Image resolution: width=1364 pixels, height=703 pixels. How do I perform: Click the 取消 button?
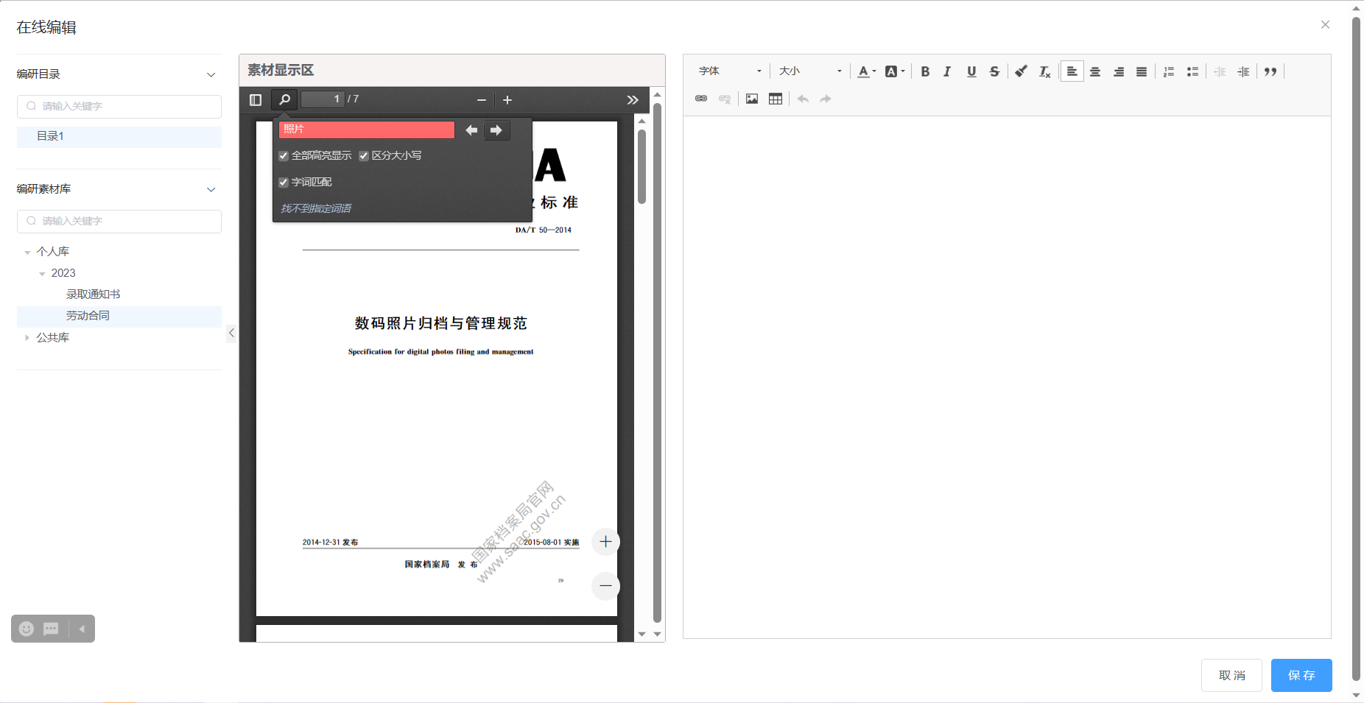(x=1231, y=675)
